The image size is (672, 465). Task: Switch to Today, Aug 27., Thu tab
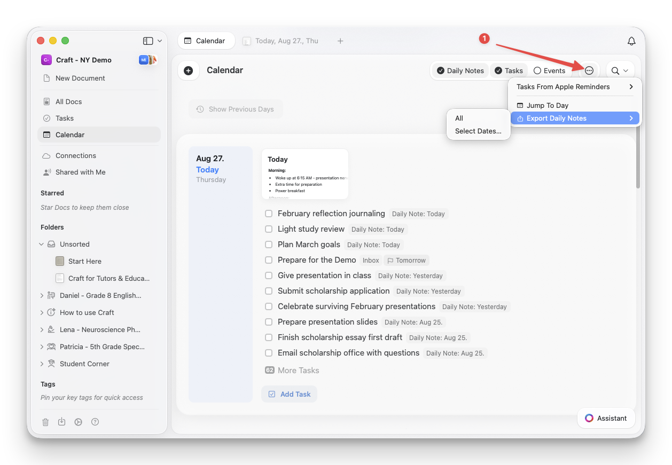click(282, 41)
